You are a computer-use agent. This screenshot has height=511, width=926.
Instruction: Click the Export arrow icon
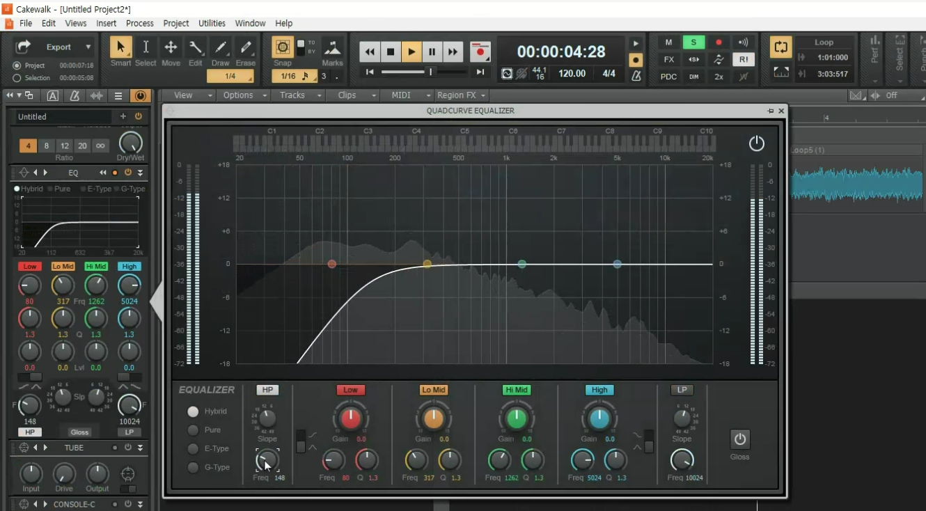24,47
